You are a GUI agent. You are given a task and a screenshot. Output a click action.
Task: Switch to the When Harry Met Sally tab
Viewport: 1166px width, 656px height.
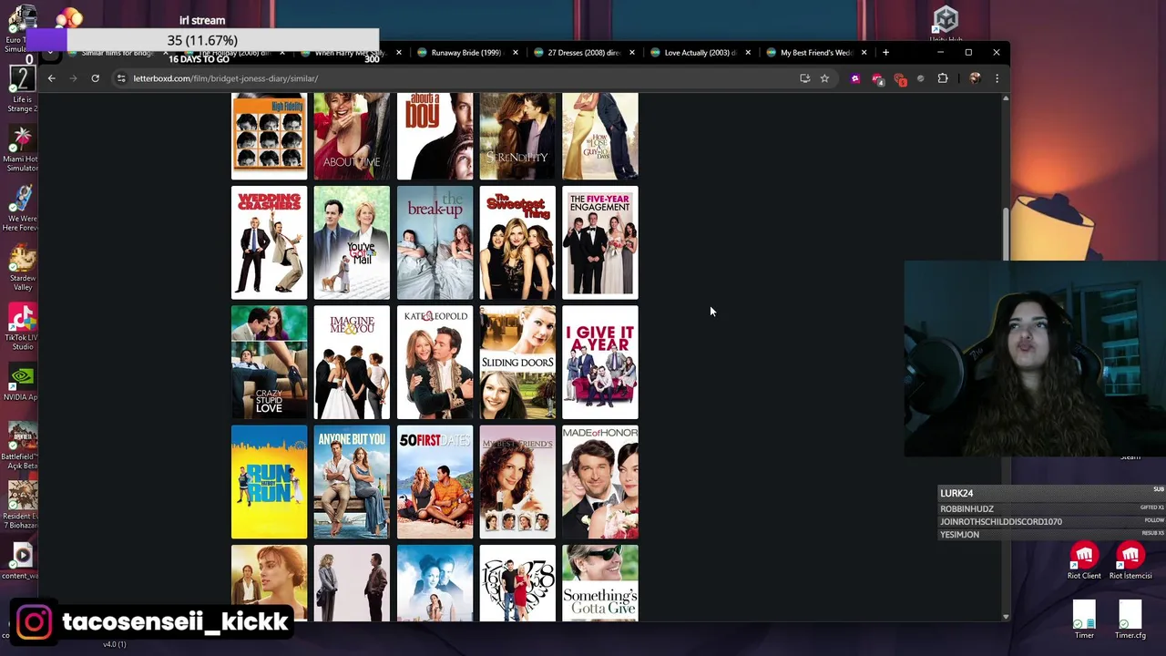tap(350, 52)
